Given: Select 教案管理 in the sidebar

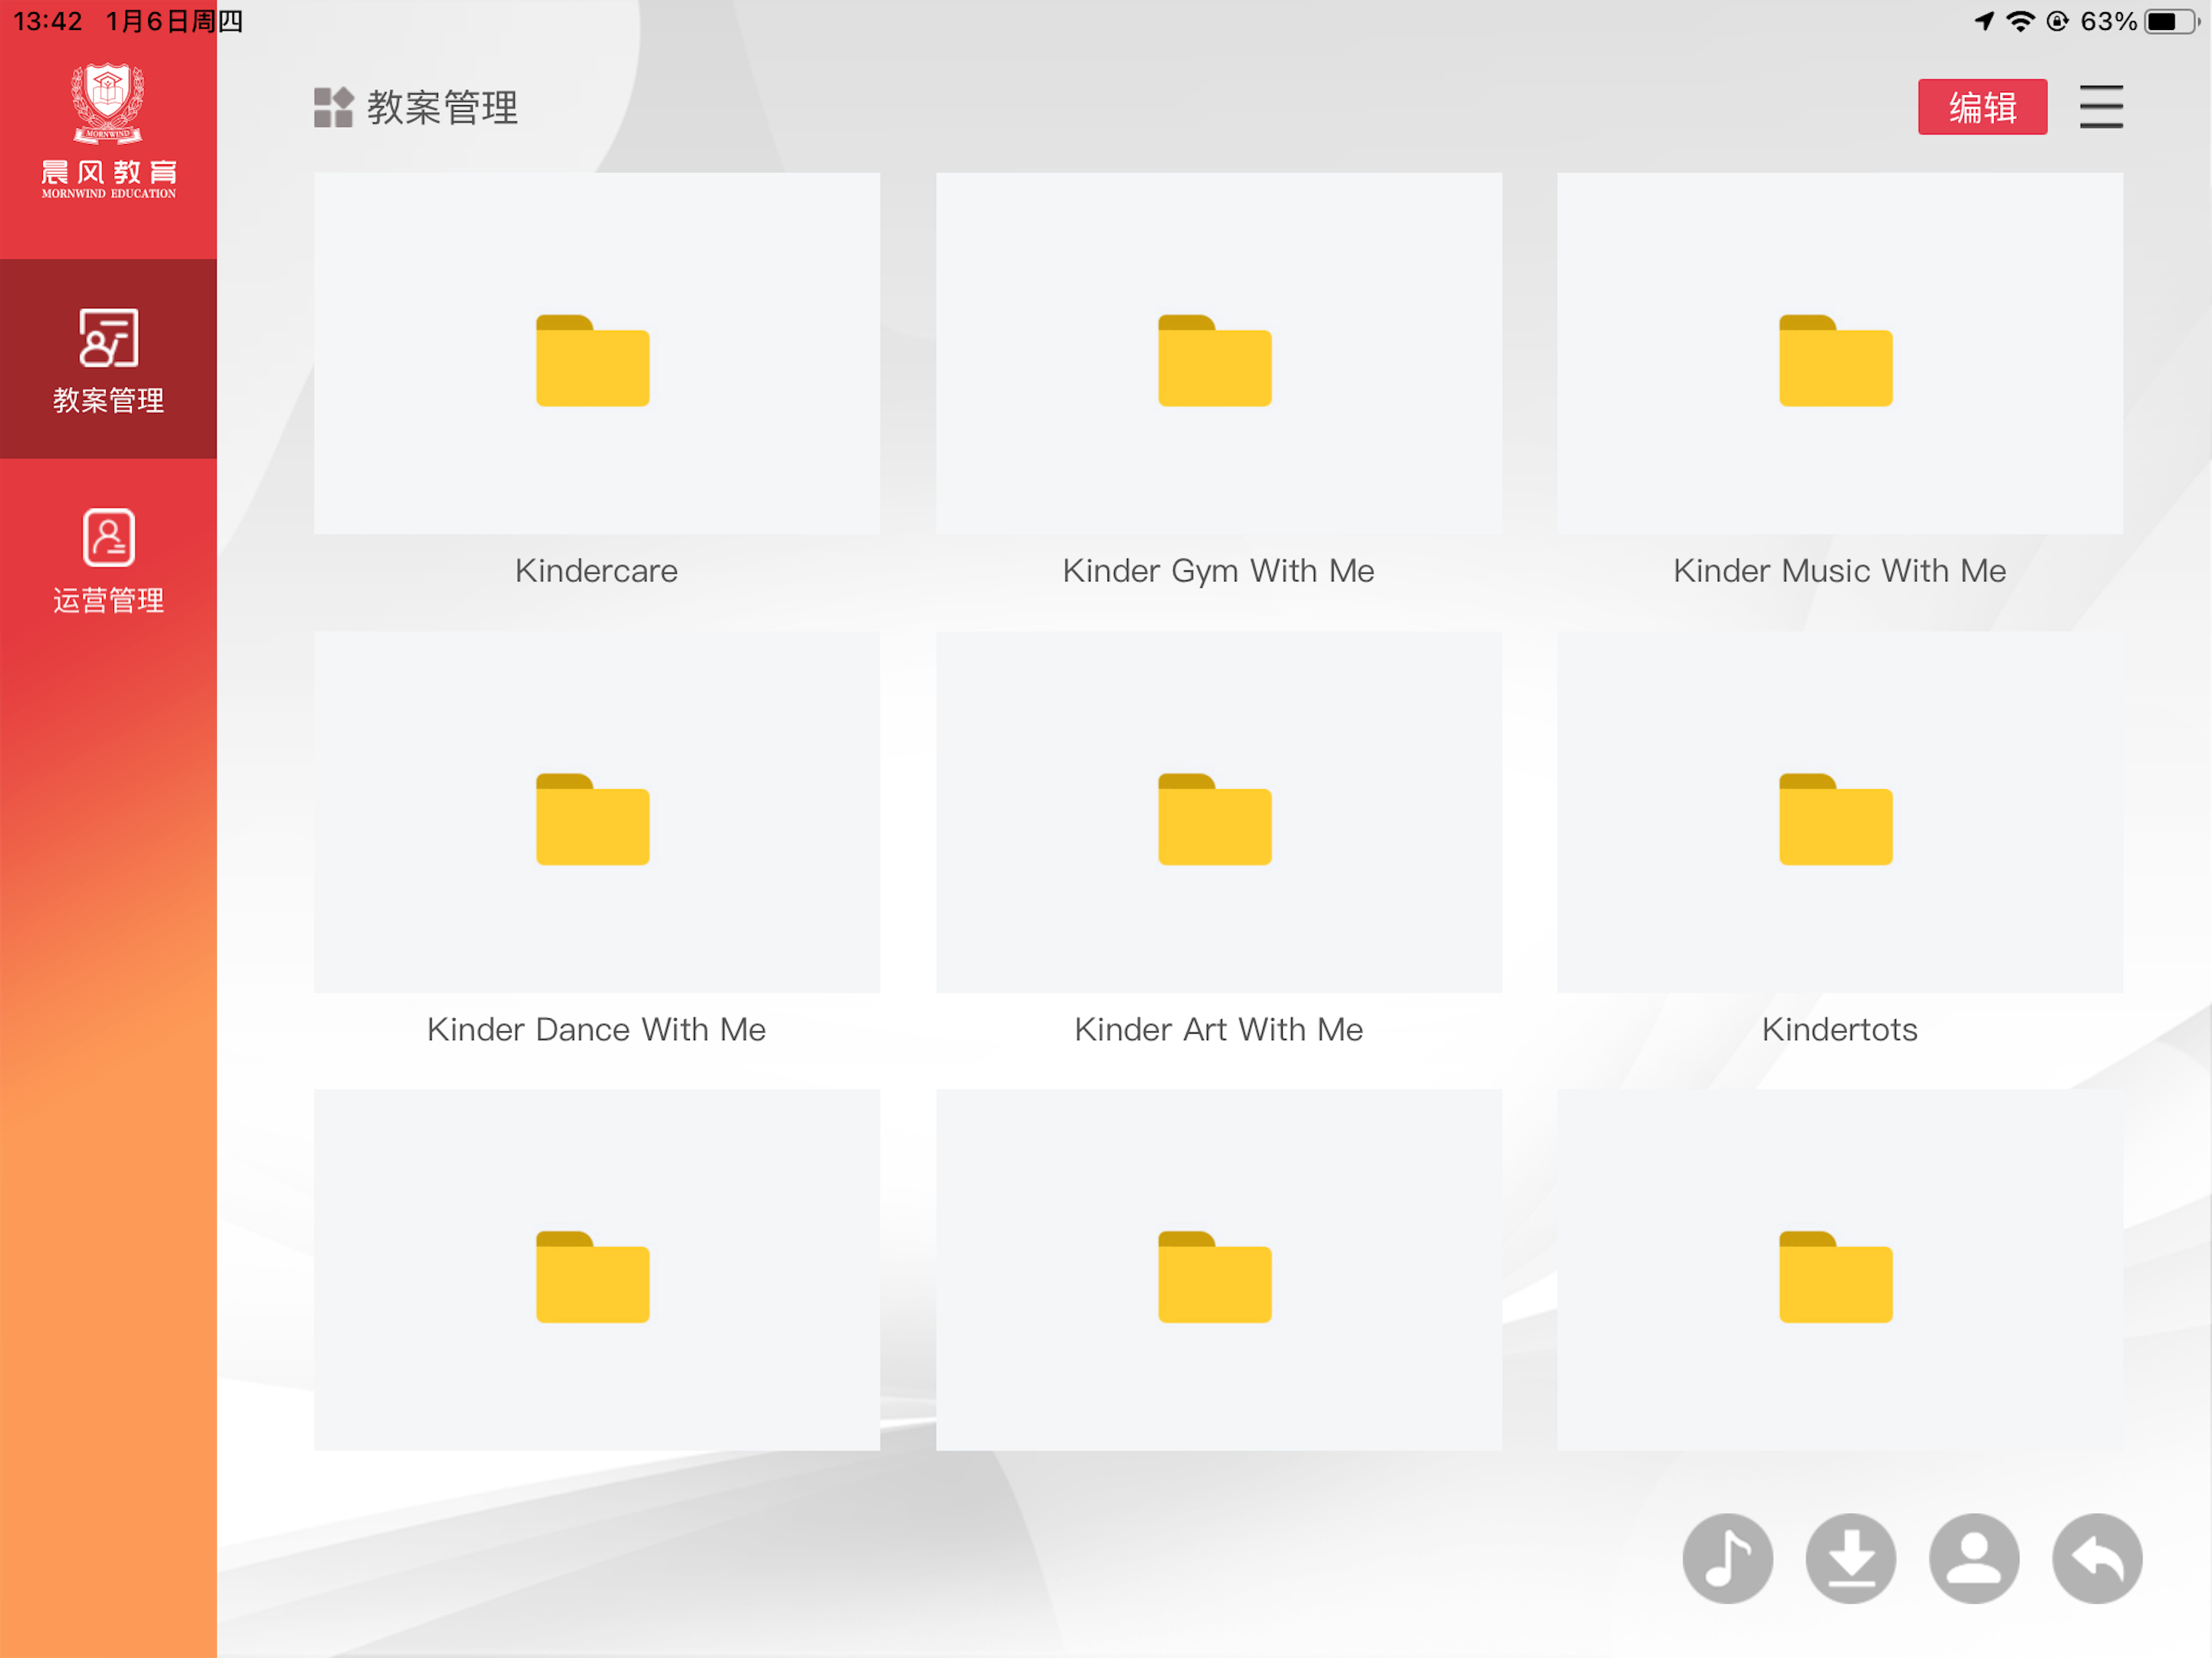Looking at the screenshot, I should point(108,359).
